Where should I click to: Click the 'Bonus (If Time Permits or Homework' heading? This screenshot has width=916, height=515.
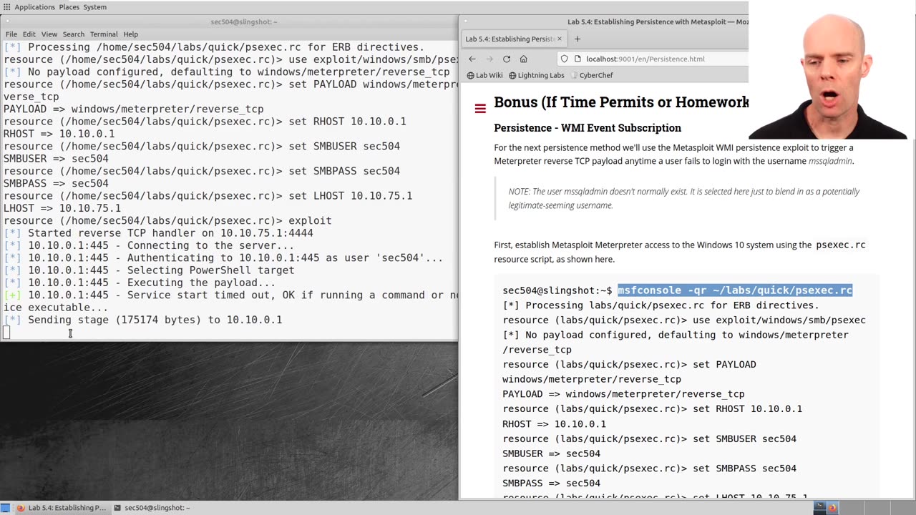621,102
